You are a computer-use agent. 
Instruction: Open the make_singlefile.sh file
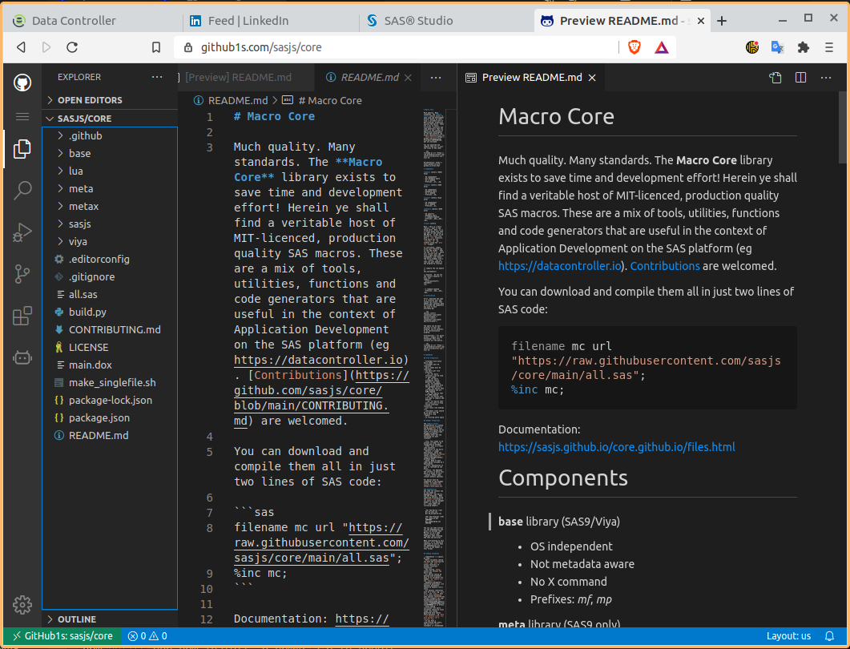[x=110, y=383]
